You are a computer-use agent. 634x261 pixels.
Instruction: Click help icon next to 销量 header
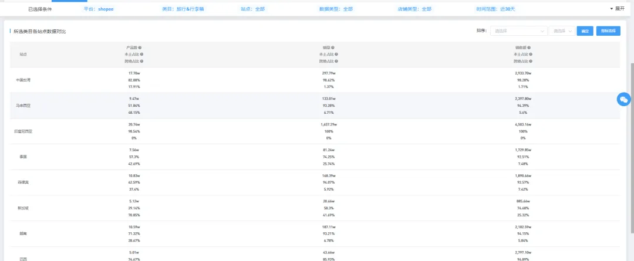coord(333,48)
